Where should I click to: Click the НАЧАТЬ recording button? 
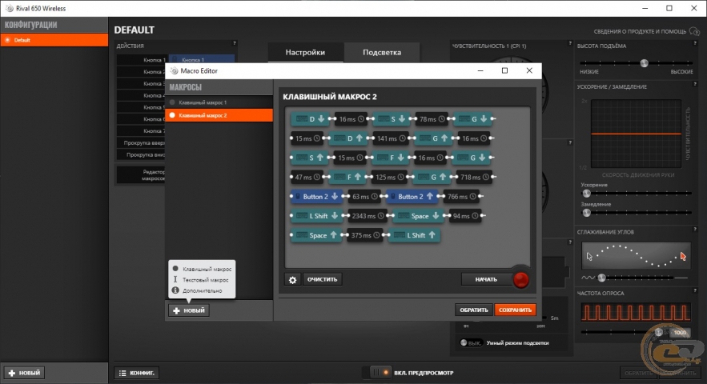point(486,279)
